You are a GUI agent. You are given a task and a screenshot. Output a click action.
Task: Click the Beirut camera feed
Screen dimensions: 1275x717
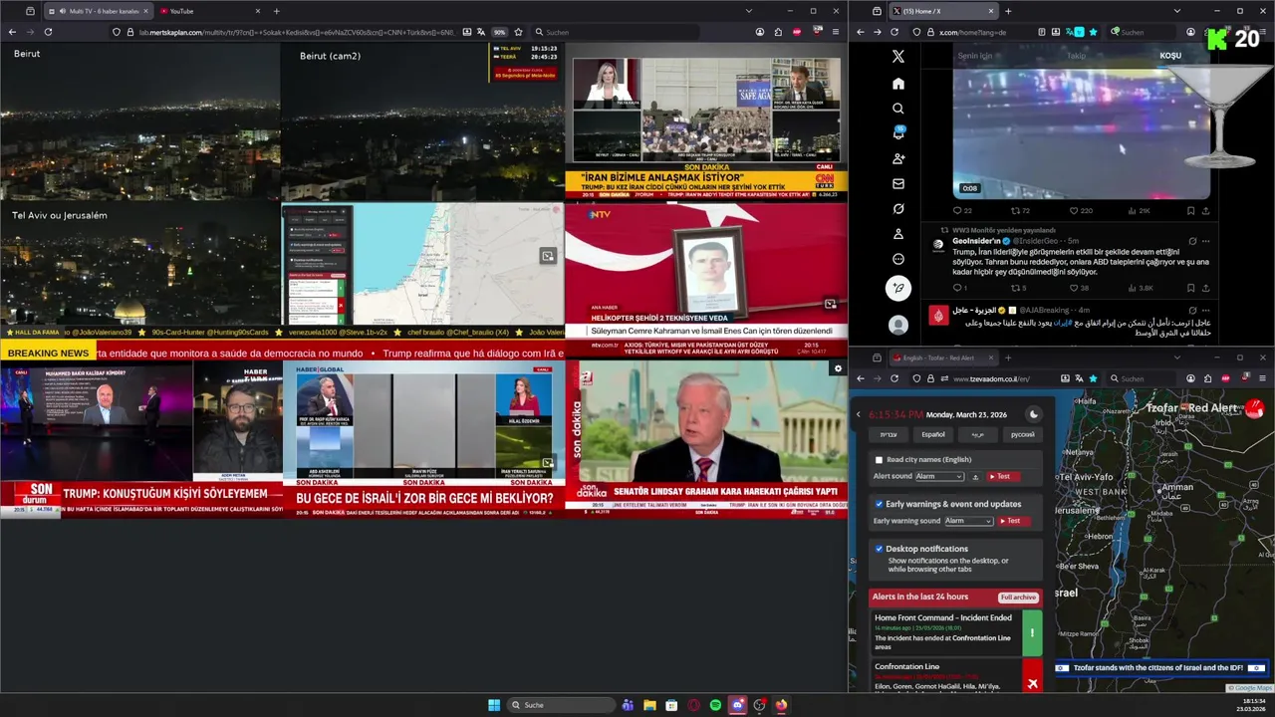[x=139, y=122]
